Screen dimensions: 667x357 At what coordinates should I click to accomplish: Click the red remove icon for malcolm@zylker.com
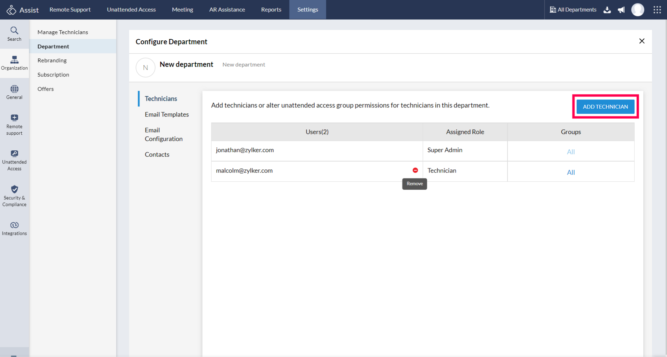(415, 170)
